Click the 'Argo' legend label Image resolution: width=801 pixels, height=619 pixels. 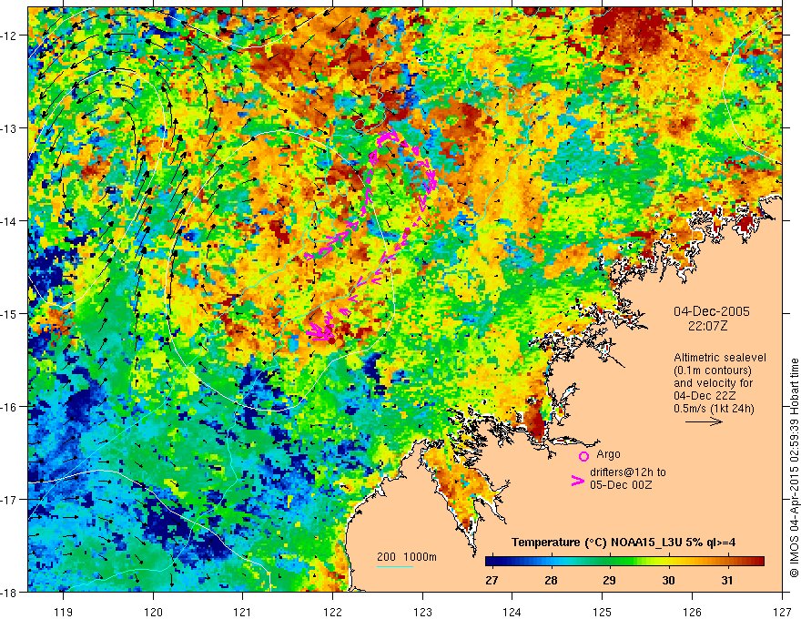tap(608, 454)
